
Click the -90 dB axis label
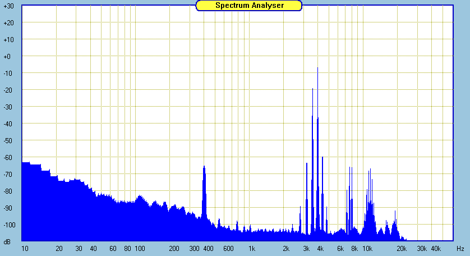[x=8, y=208]
